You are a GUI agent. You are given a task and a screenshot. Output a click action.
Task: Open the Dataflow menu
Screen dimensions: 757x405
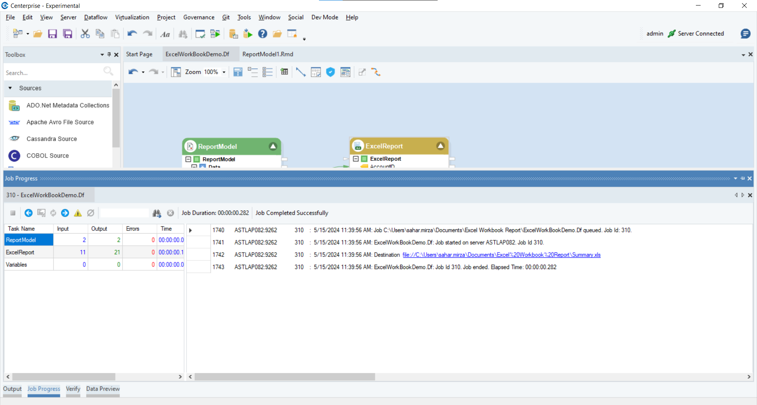click(95, 17)
